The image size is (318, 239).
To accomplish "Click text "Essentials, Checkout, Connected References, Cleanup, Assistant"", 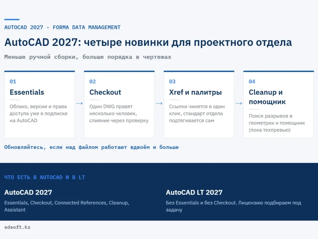I will (67, 206).
